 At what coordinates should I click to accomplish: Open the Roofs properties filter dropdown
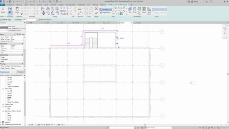pyautogui.click(x=8, y=34)
